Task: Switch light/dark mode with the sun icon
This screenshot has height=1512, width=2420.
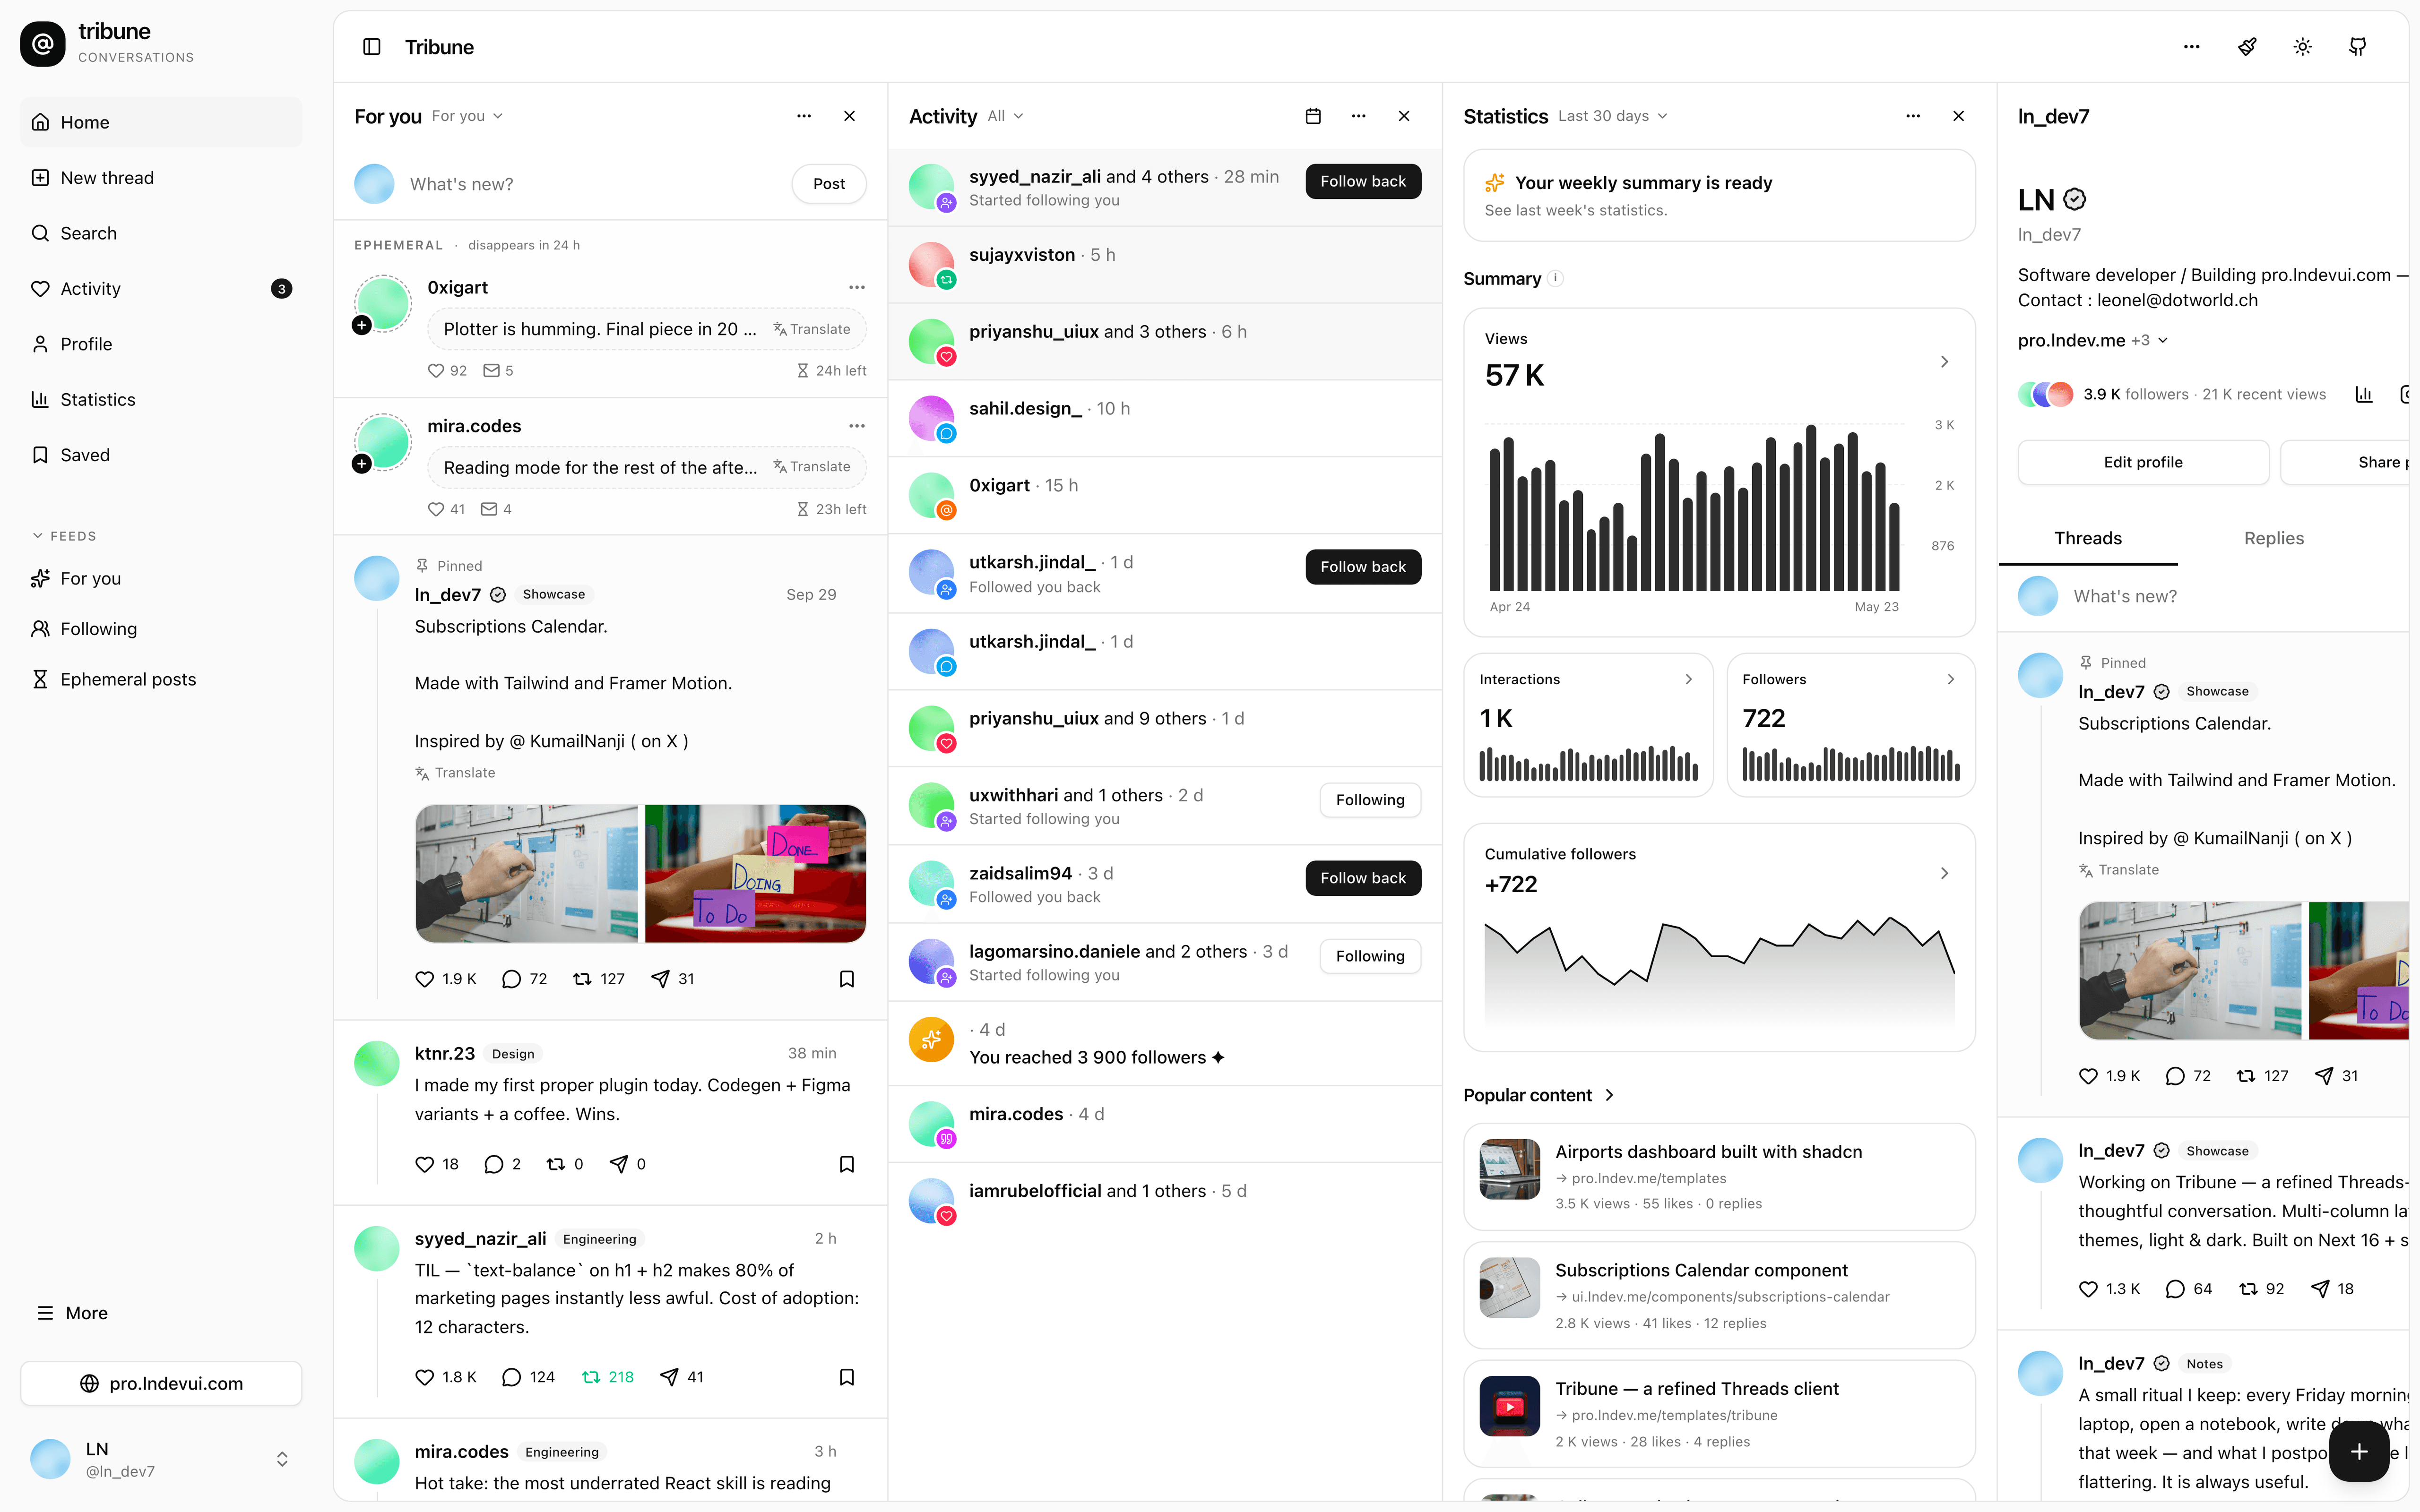Action: (x=2302, y=47)
